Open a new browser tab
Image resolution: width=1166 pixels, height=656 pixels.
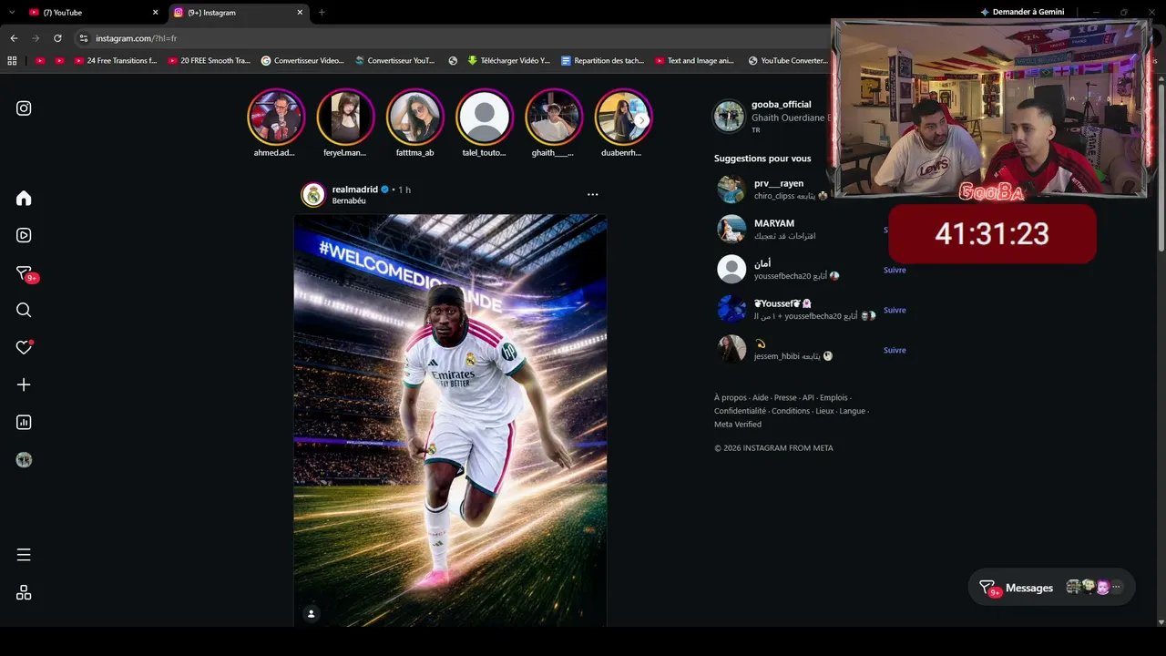click(x=322, y=13)
